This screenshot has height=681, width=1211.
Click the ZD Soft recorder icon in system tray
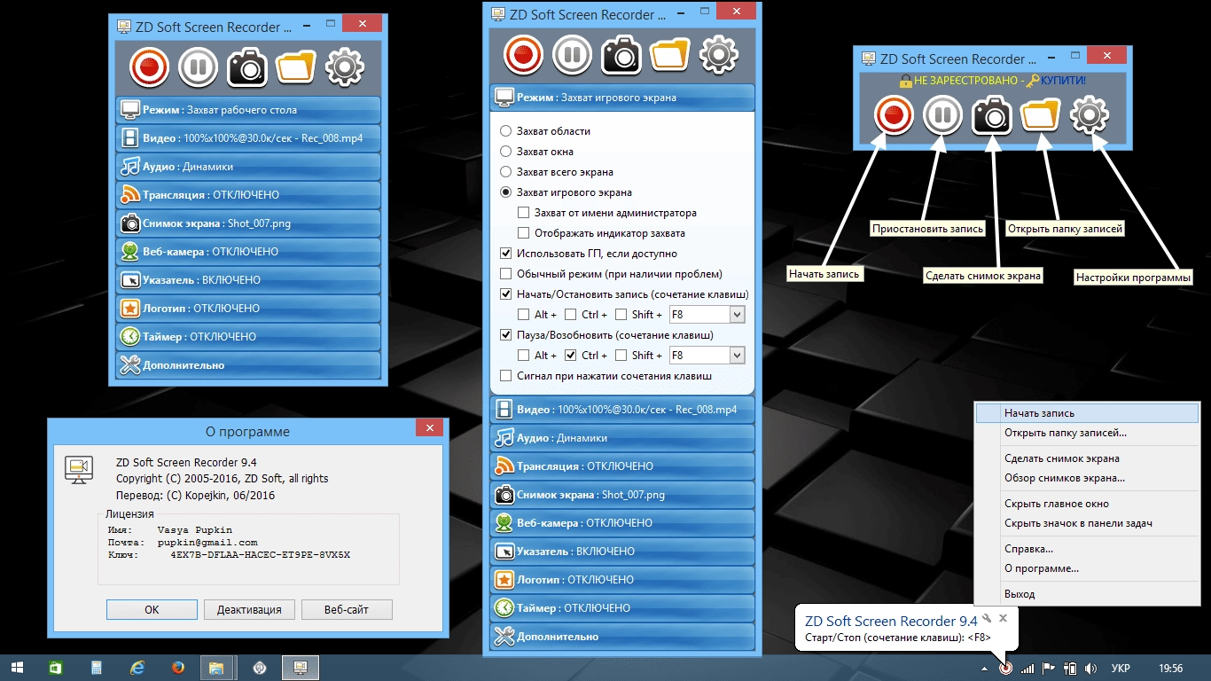[1005, 668]
